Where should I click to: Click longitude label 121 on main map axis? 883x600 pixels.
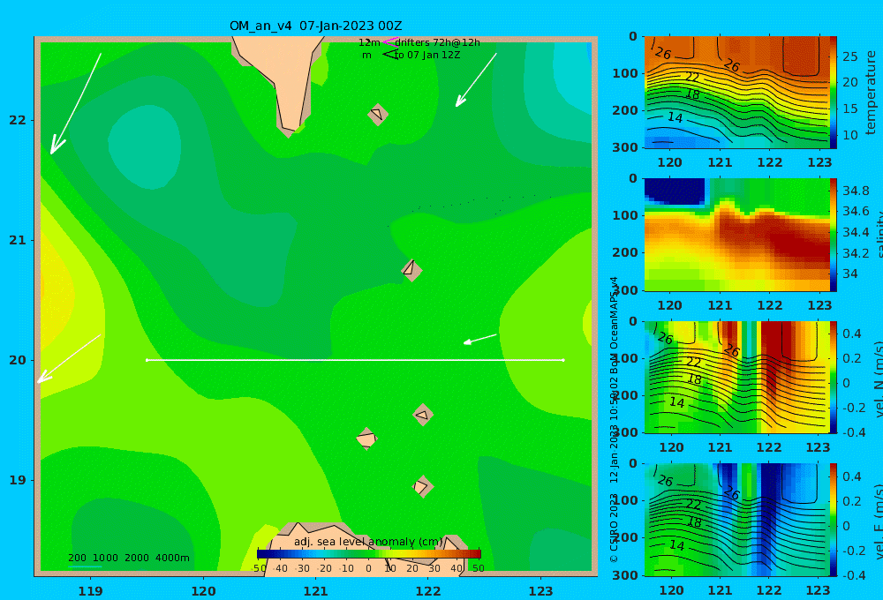coord(315,591)
